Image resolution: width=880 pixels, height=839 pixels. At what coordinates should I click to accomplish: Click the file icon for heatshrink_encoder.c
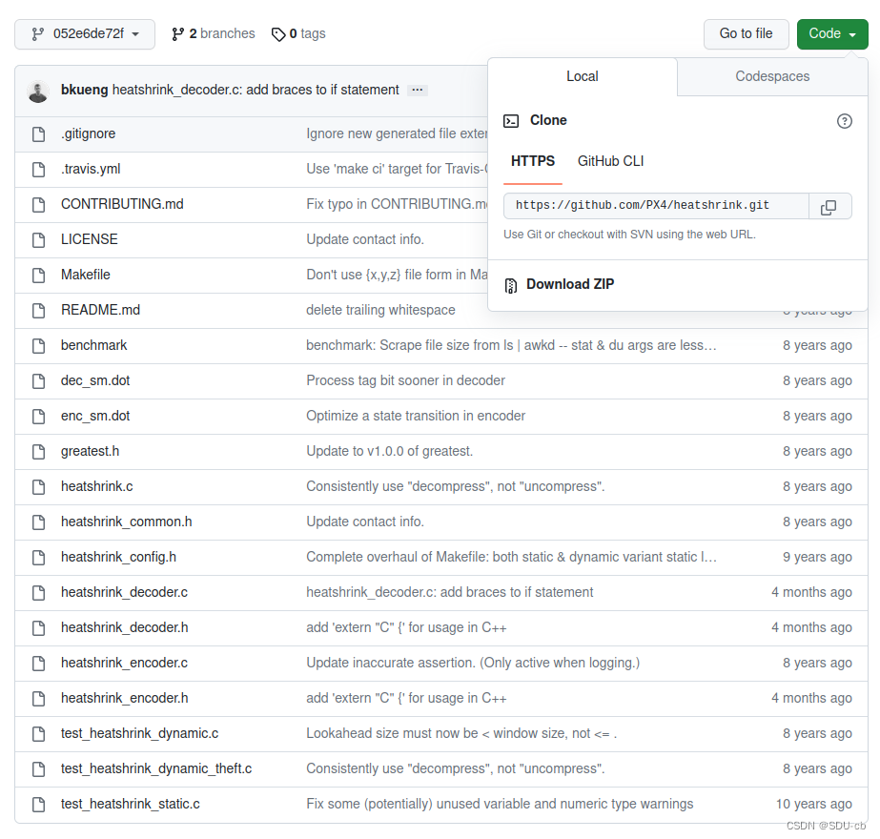tap(39, 664)
